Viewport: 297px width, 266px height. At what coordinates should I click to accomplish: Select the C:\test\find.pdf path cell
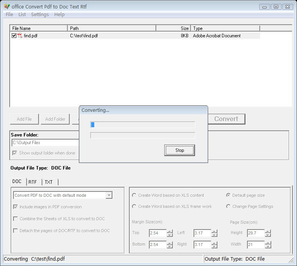point(84,36)
